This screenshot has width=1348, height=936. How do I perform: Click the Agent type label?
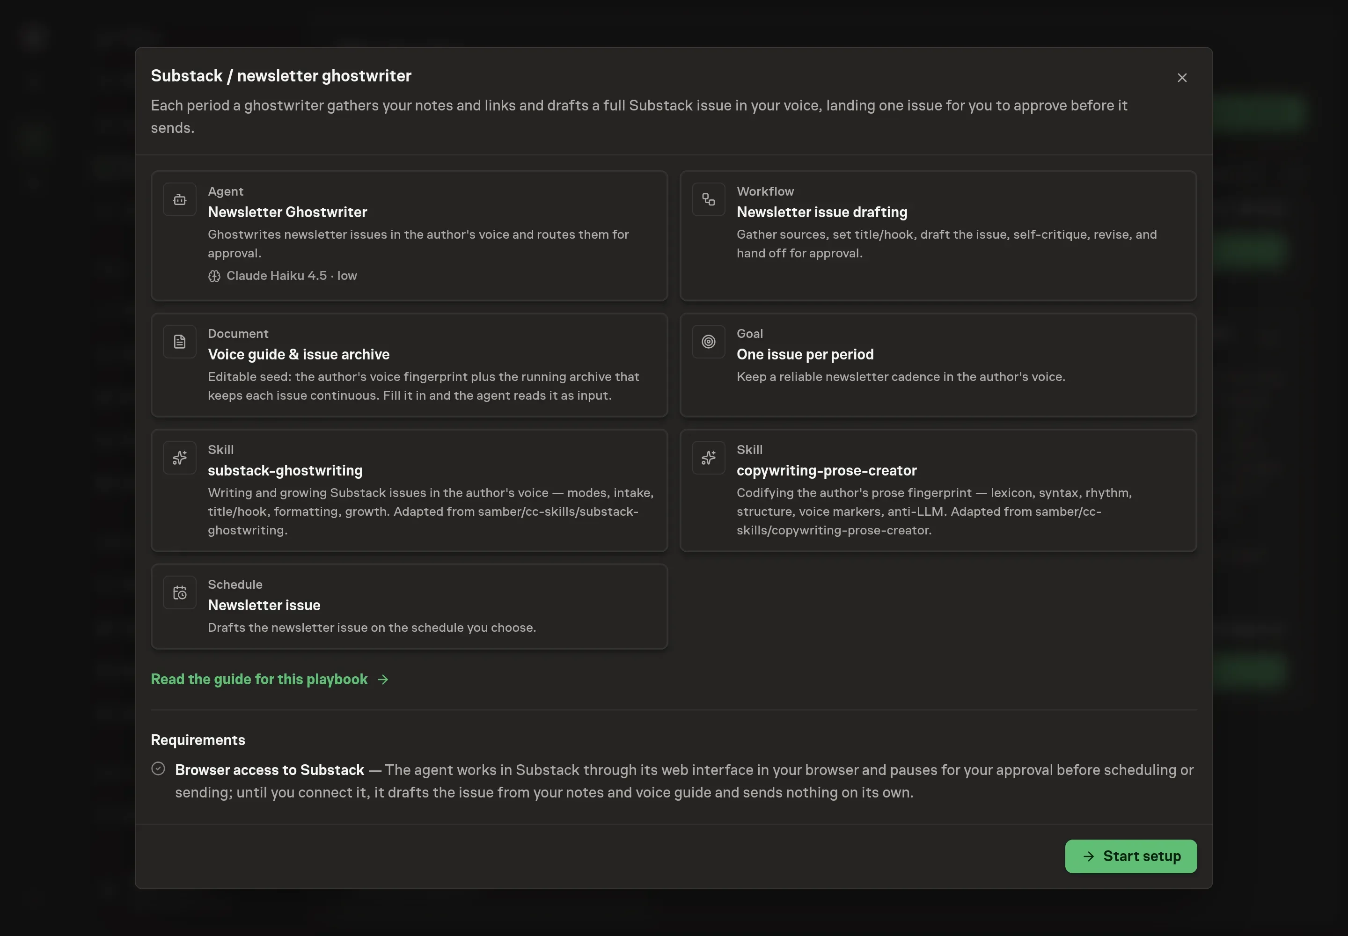click(225, 192)
